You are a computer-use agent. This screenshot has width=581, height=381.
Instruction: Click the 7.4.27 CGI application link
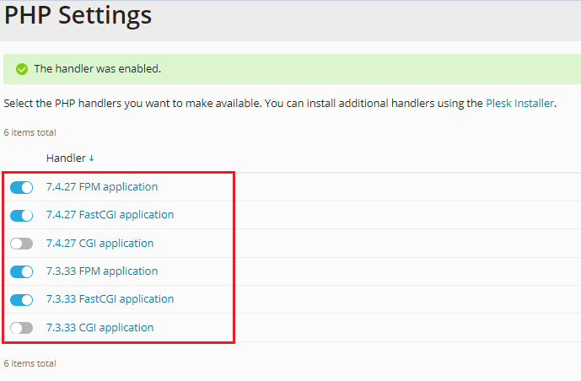[x=100, y=244]
